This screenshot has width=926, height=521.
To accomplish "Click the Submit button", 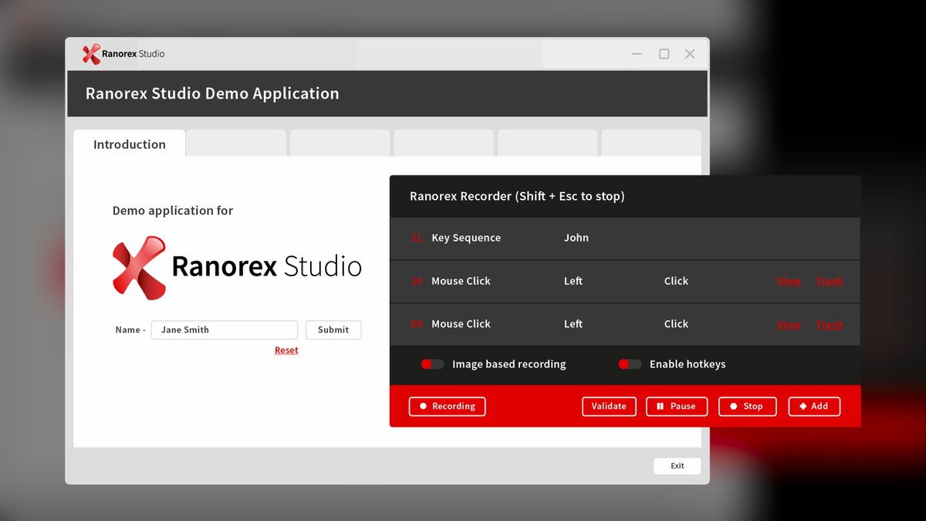I will [333, 330].
